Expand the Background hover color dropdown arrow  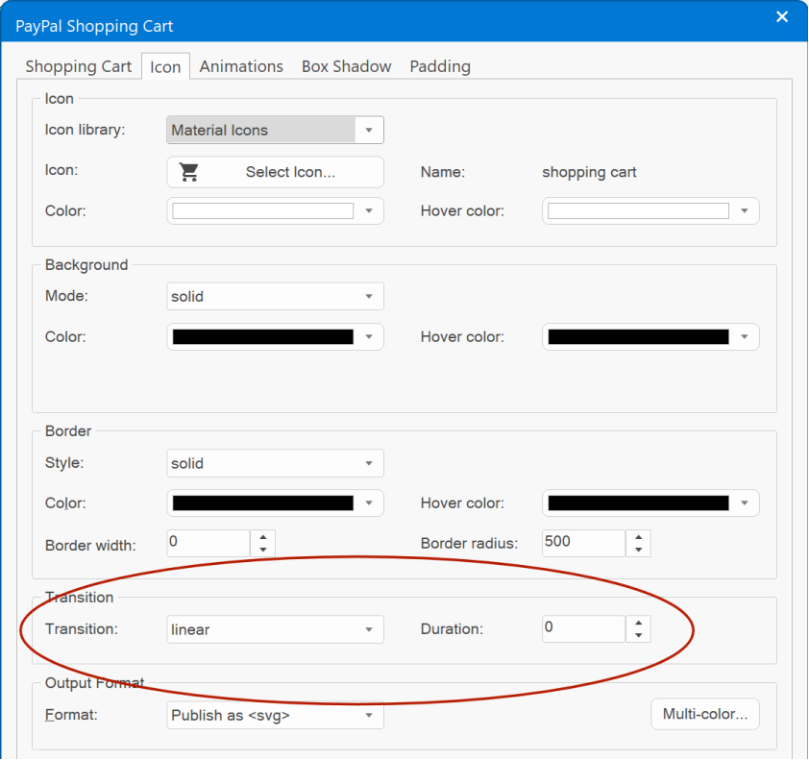(x=745, y=337)
